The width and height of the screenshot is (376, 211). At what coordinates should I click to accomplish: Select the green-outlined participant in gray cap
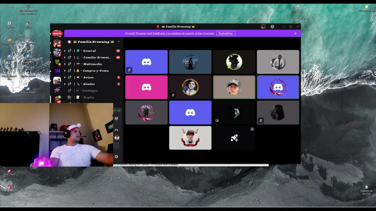[x=234, y=87]
